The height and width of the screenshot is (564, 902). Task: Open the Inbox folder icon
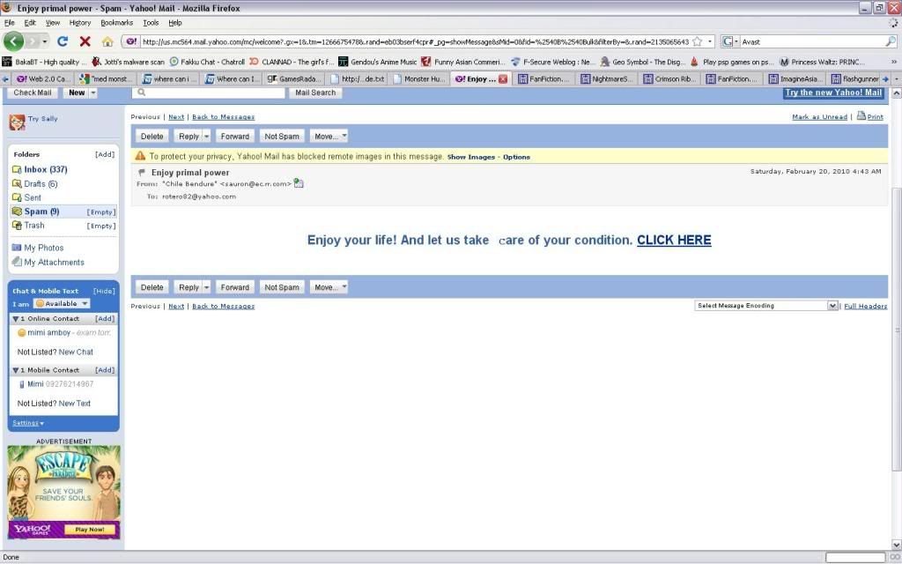pyautogui.click(x=17, y=170)
